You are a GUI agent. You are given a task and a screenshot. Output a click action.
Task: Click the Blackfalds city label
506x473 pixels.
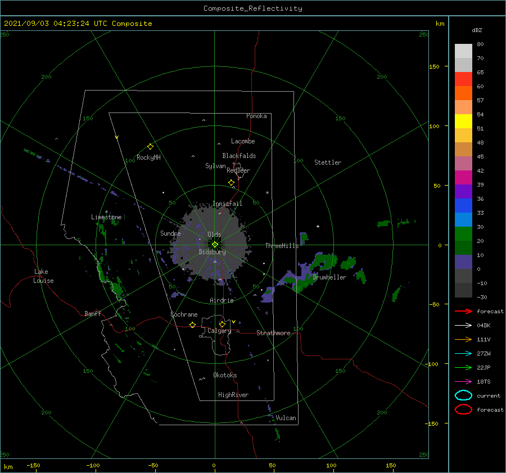click(x=239, y=156)
